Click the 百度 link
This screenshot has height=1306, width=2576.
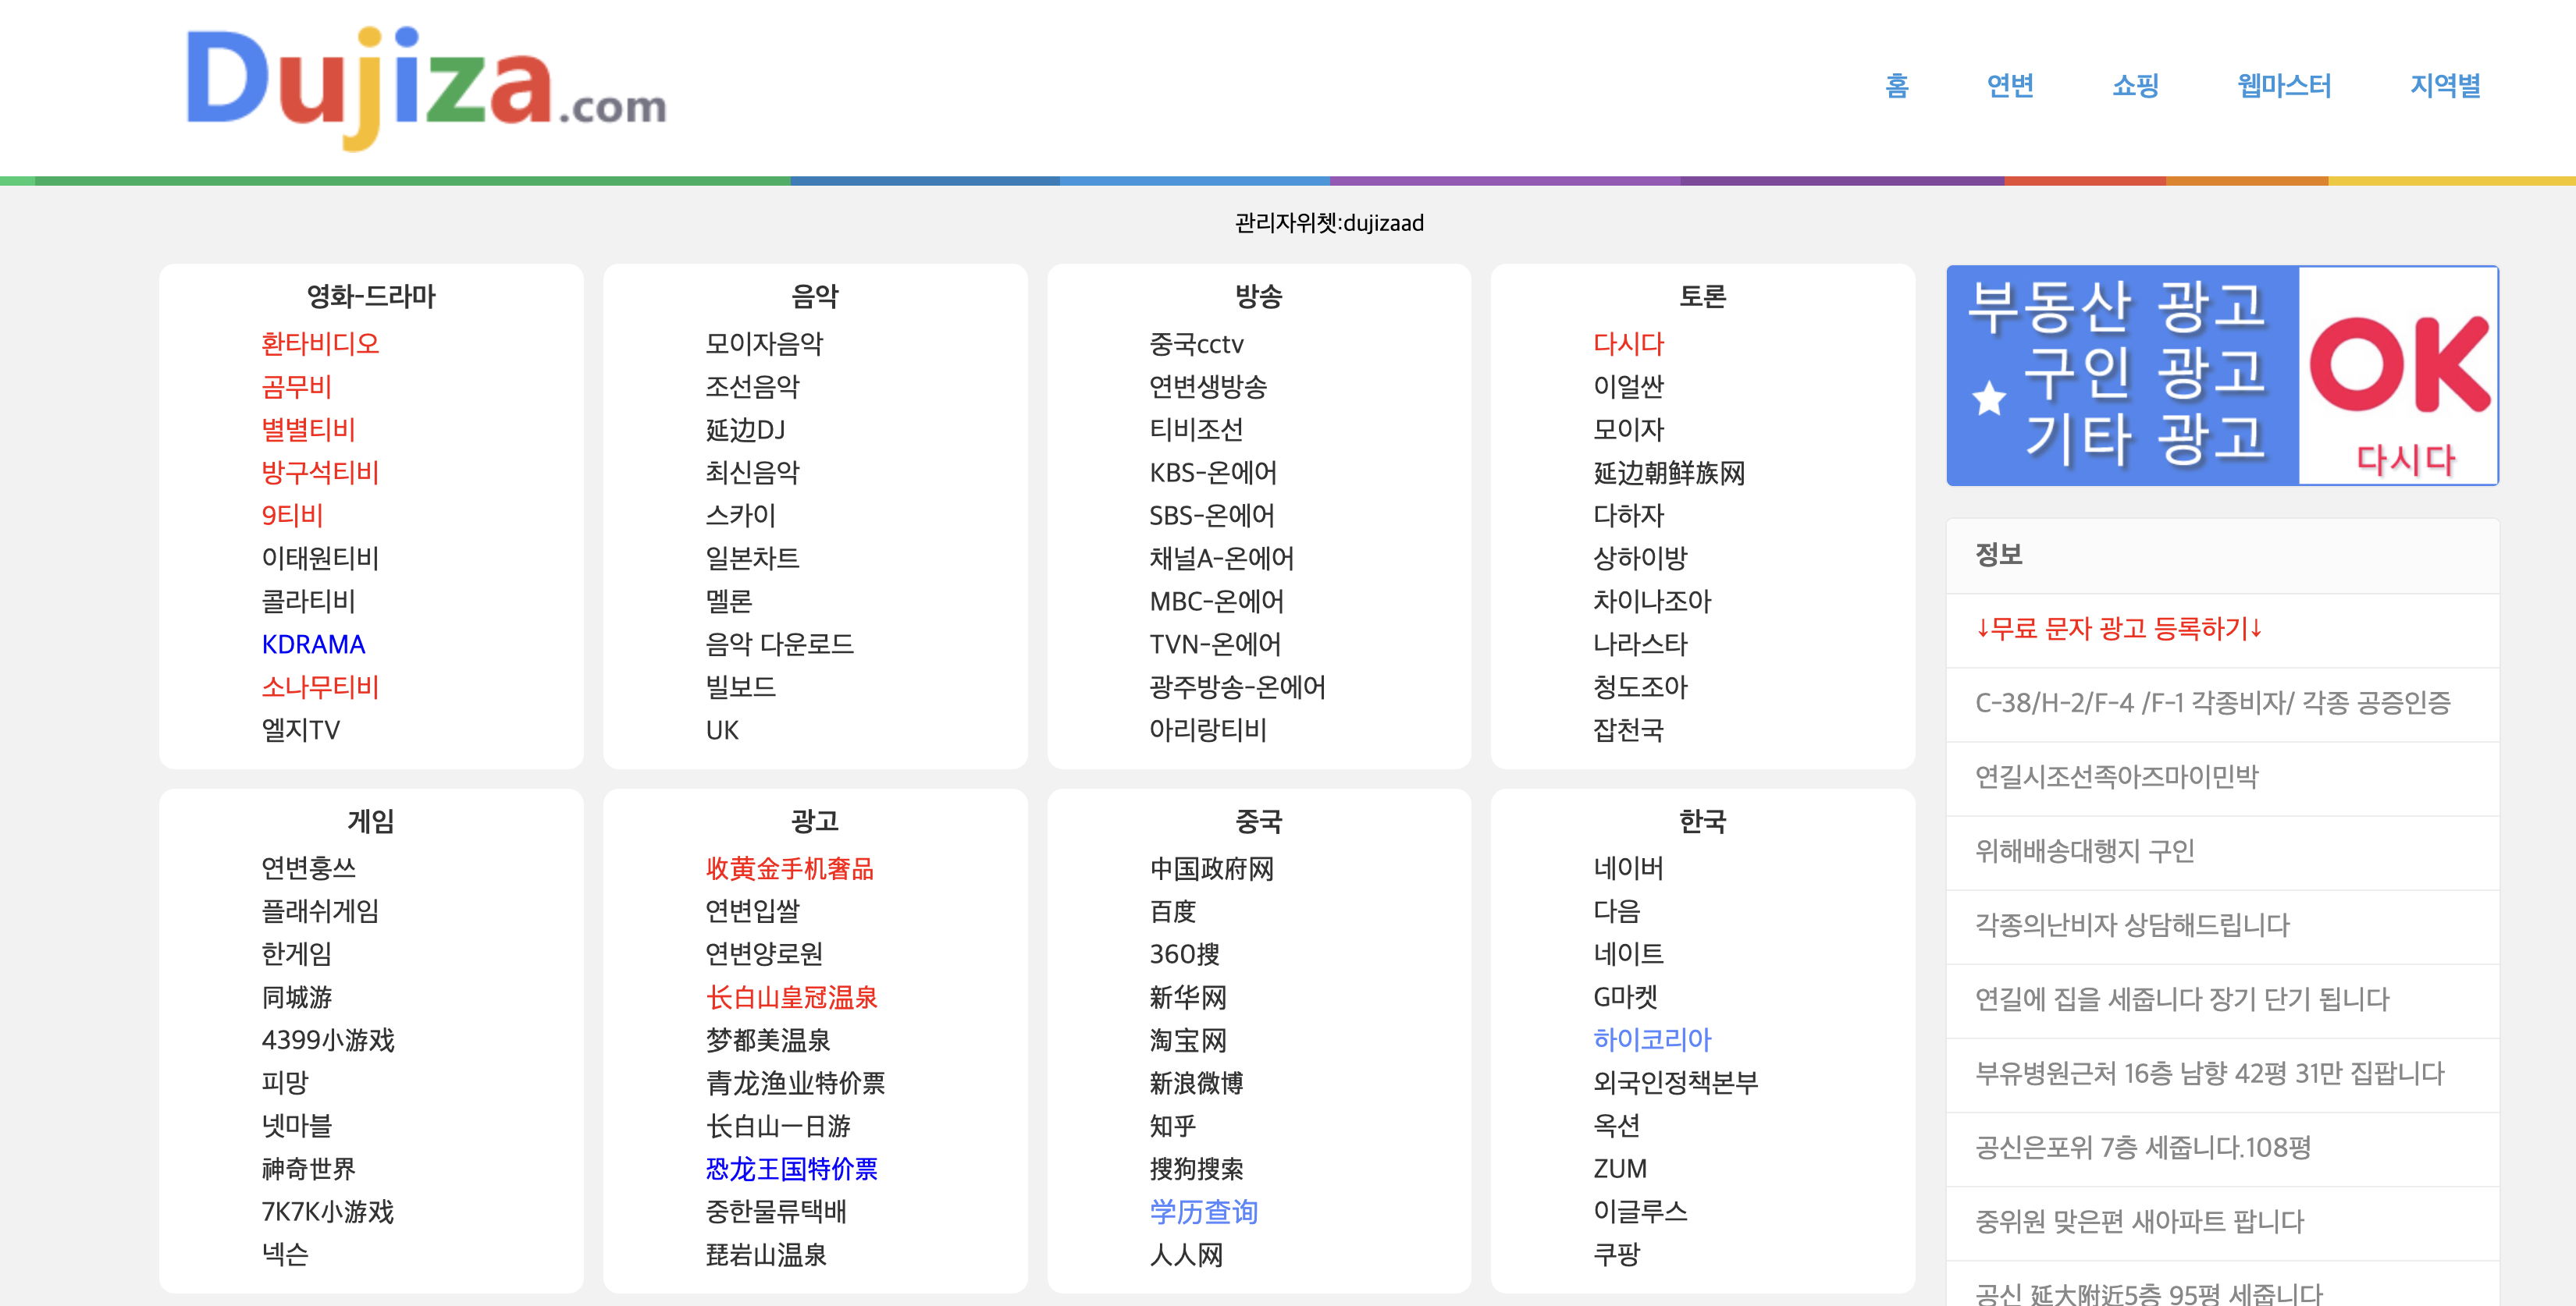point(1173,911)
